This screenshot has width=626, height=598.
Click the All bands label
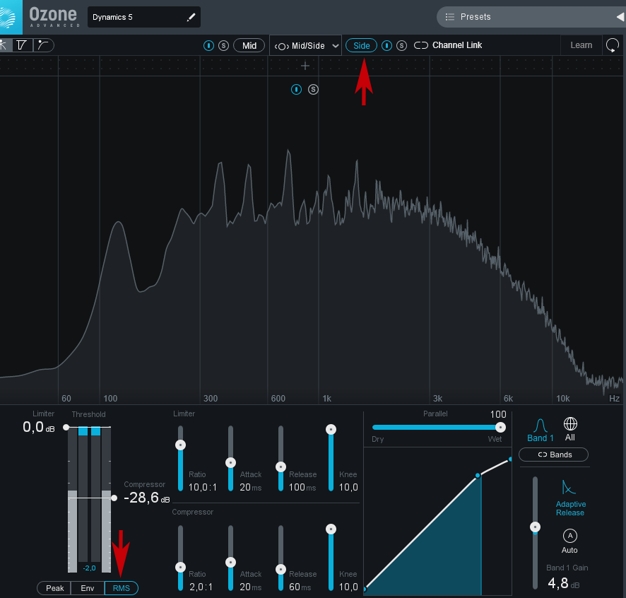[x=570, y=438]
